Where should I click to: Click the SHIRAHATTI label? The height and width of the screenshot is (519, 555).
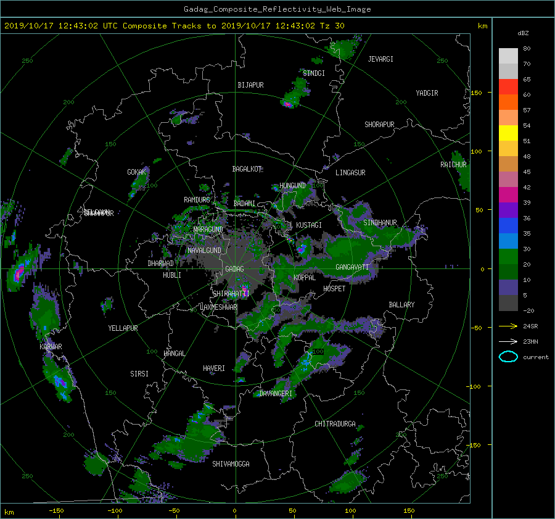pyautogui.click(x=231, y=294)
